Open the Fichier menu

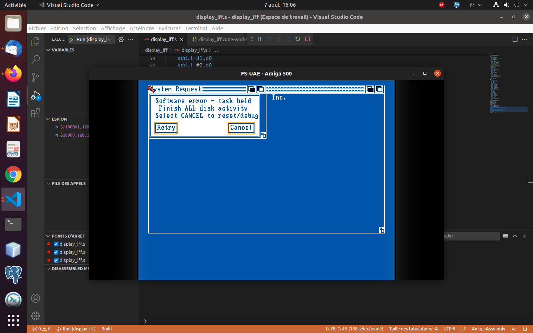[x=37, y=28]
